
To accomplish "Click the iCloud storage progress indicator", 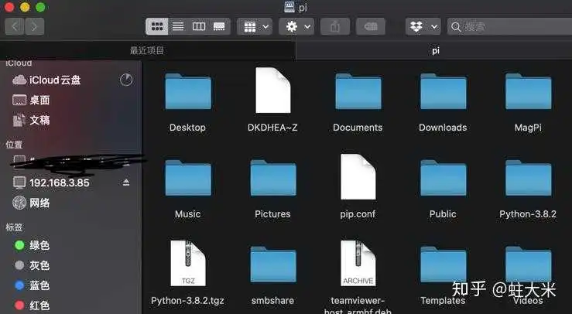I will tap(126, 80).
